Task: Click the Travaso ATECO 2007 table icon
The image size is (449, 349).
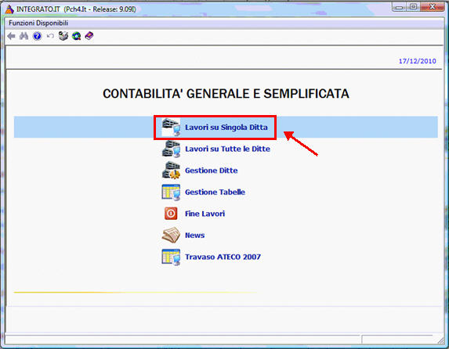Action: (x=171, y=257)
